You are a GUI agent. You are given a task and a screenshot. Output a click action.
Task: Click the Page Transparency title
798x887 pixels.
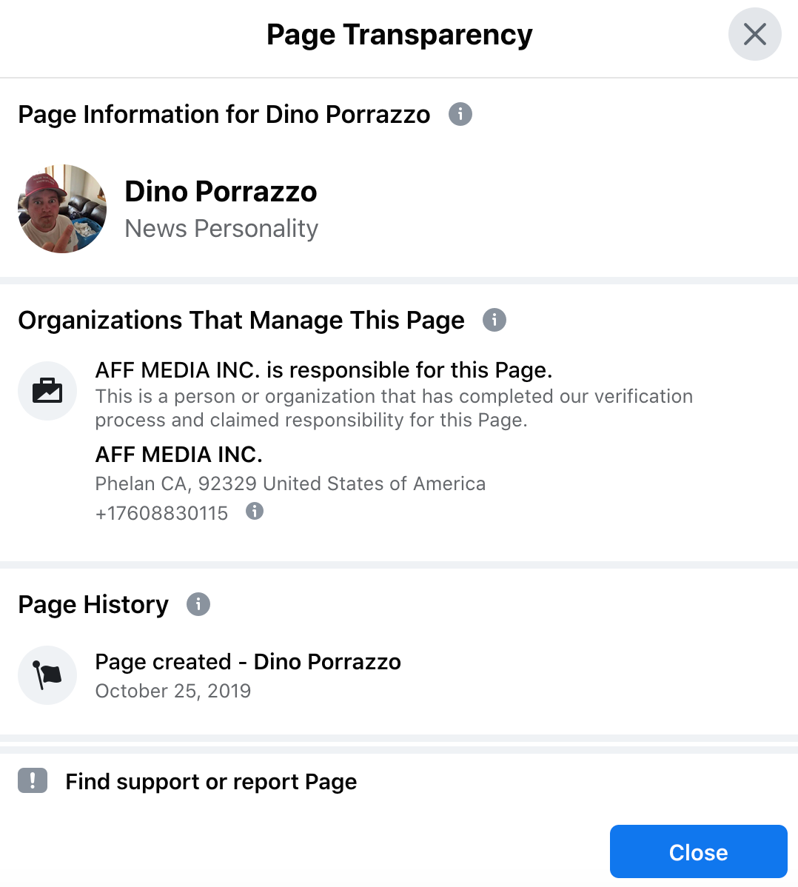[x=399, y=34]
